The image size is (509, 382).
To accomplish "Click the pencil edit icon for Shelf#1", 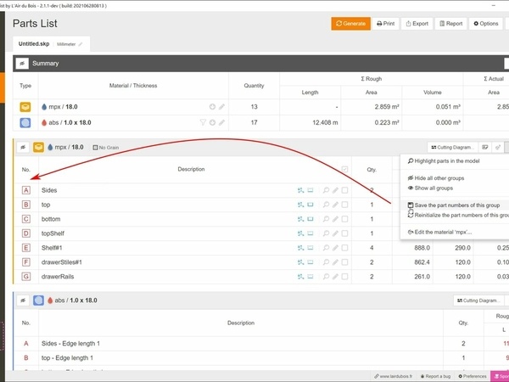I will pyautogui.click(x=335, y=248).
